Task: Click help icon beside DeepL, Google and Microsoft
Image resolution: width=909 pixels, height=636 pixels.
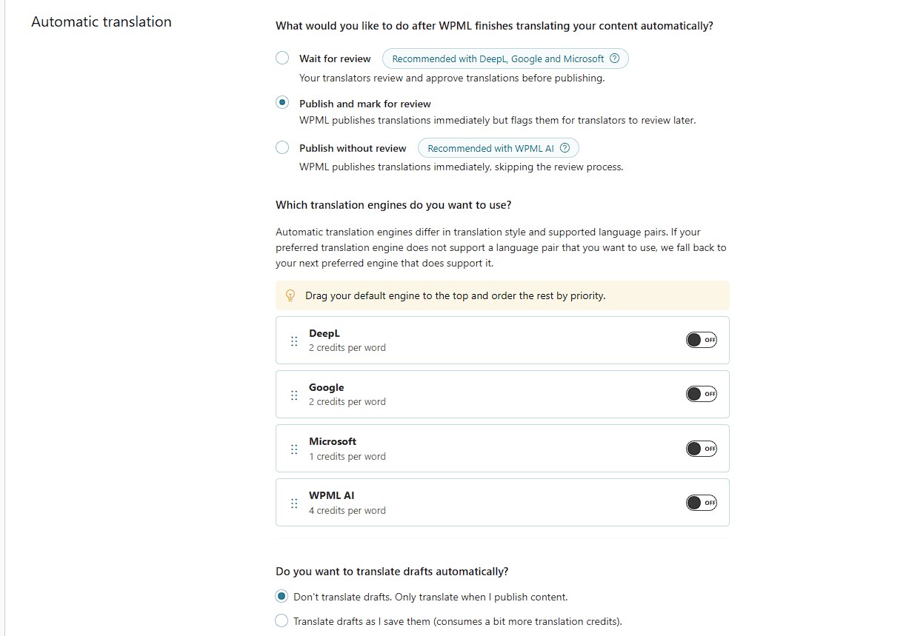Action: point(614,58)
